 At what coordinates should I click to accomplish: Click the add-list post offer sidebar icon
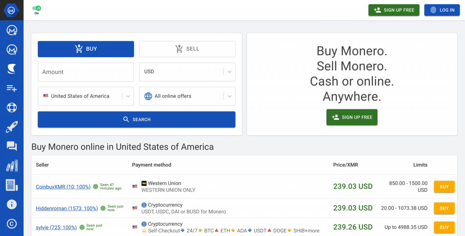11,88
